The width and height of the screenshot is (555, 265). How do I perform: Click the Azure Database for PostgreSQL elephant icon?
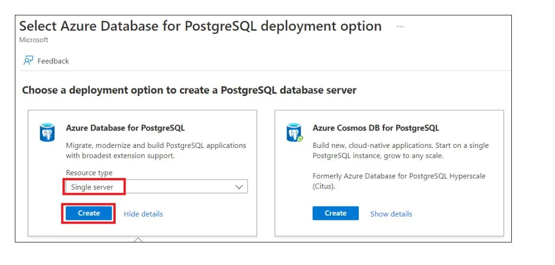[47, 132]
